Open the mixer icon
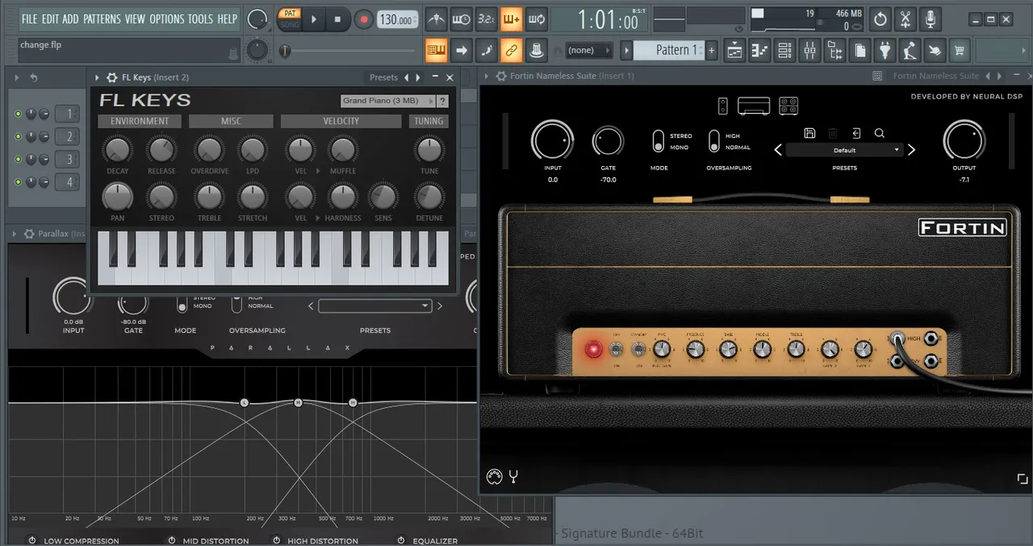 pyautogui.click(x=809, y=50)
